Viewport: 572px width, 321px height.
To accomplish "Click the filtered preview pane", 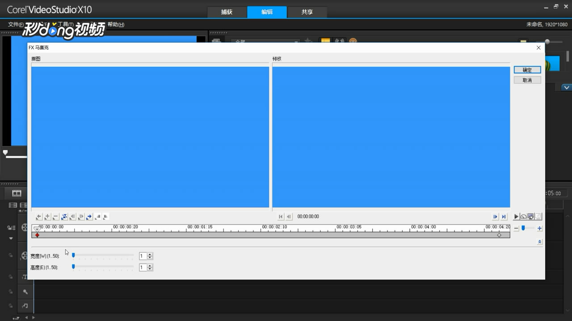I will tap(391, 137).
